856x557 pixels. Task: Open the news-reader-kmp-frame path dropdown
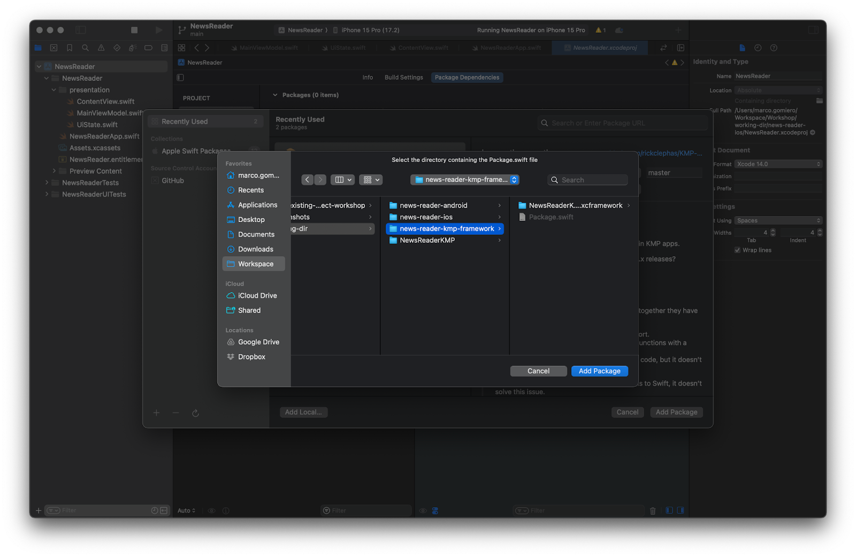pyautogui.click(x=465, y=180)
